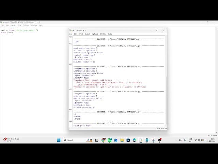Open Google Chrome from the taskbar
Screen dimensions: 218x164
(103, 140)
